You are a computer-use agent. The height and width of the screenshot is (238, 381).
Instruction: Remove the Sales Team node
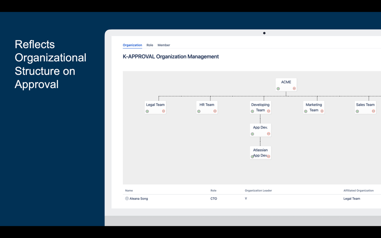coord(373,111)
